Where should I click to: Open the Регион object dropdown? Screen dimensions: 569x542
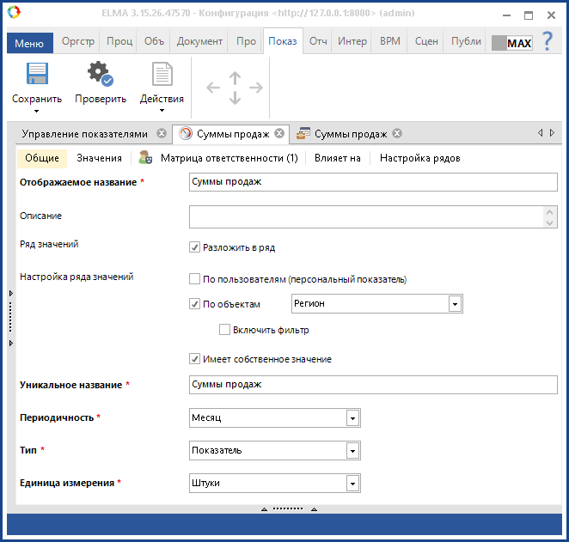point(455,304)
